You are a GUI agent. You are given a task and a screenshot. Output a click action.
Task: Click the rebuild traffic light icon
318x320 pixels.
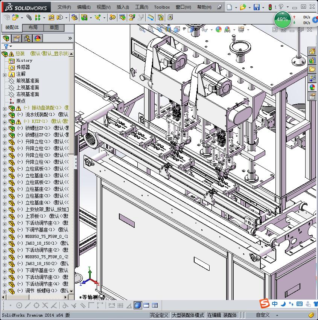pyautogui.click(x=270, y=7)
